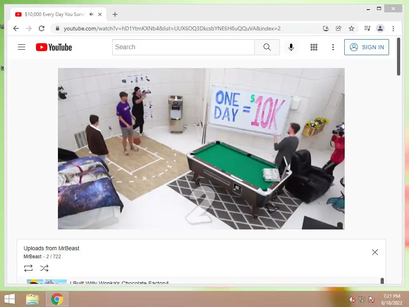The width and height of the screenshot is (409, 307).
Task: Go to the YouTube home logo
Action: pos(54,47)
